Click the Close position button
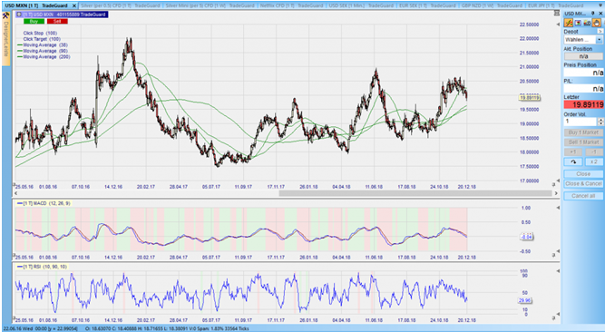605x332 pixels. pyautogui.click(x=583, y=174)
